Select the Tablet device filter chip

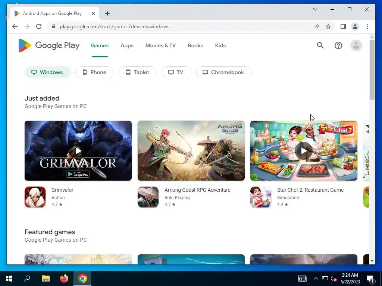[138, 72]
